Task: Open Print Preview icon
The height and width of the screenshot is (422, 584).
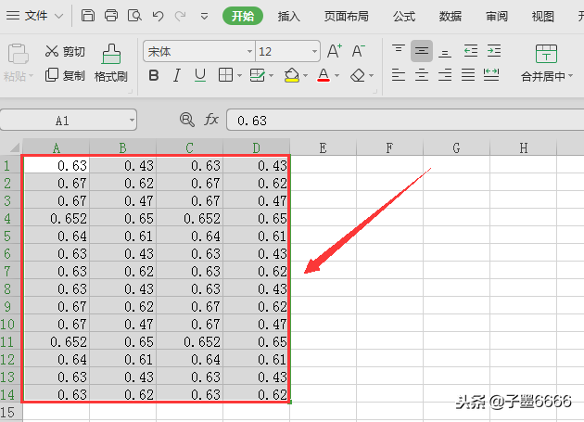Action: pos(134,16)
